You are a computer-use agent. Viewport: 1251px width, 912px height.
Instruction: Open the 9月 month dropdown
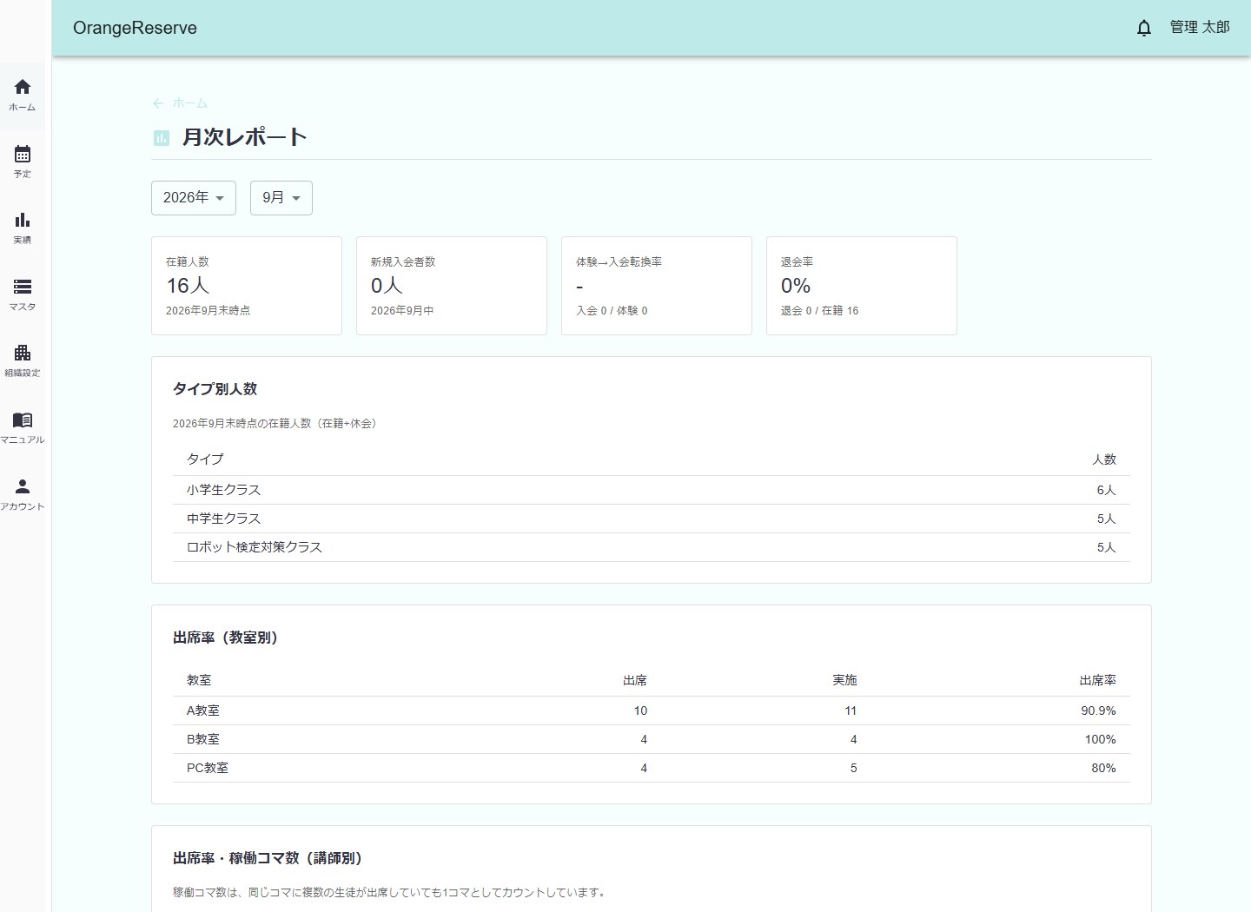coord(281,198)
